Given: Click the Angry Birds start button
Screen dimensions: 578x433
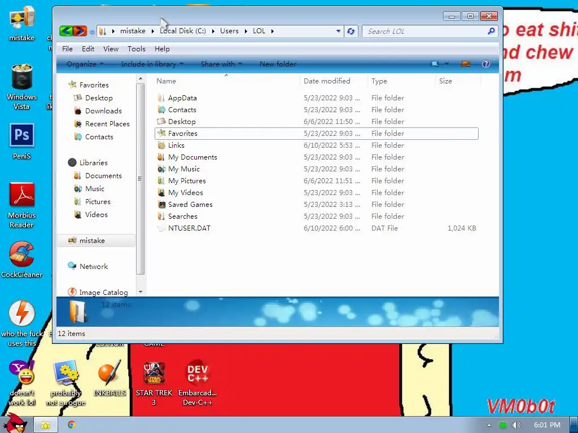Looking at the screenshot, I should [14, 423].
